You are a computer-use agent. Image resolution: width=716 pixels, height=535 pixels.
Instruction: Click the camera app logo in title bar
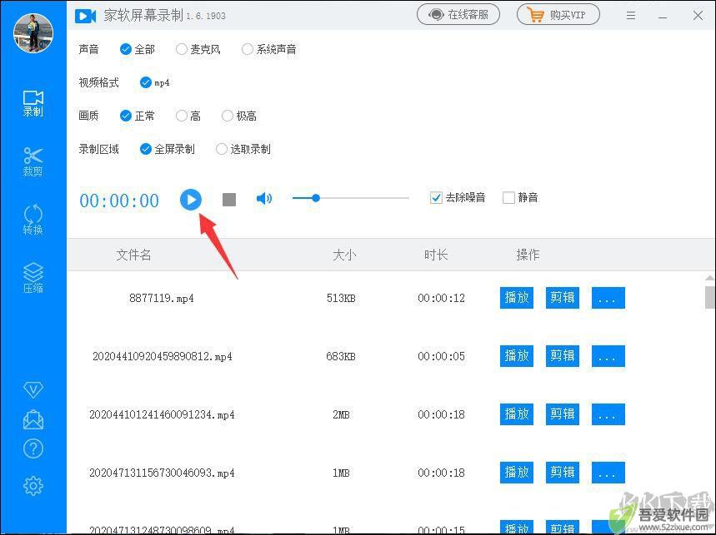coord(85,17)
